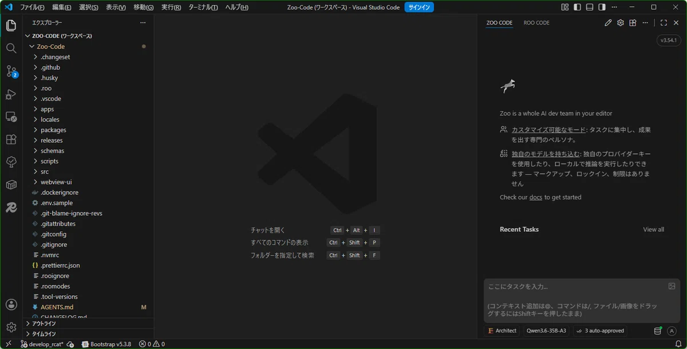Switch to the ZOO CODE tab
Viewport: 687px width, 349px height.
click(x=499, y=23)
